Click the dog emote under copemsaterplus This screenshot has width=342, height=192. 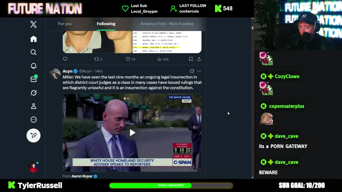click(x=266, y=119)
